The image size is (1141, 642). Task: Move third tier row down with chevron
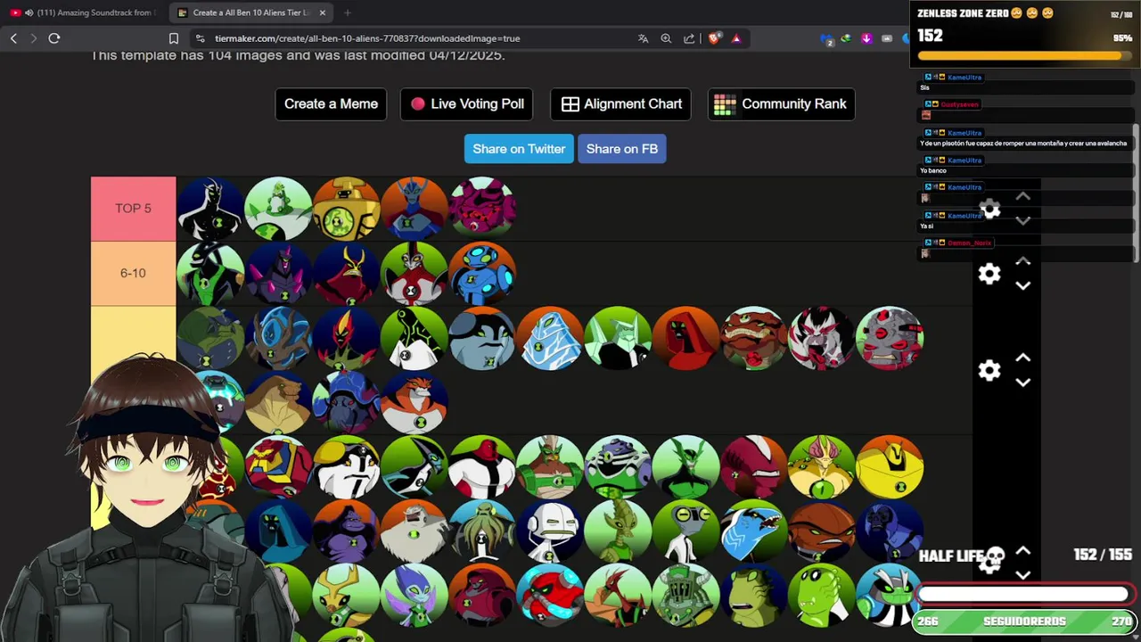point(1023,383)
